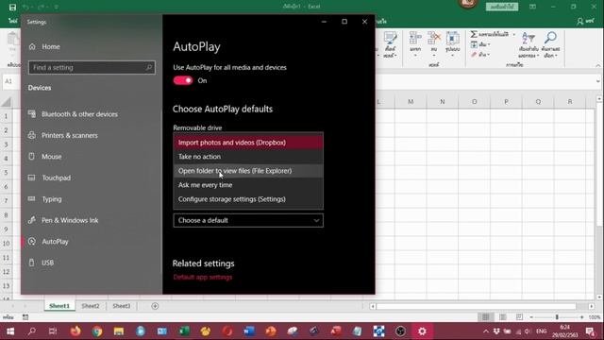Click Excel Clear eraser icon
The height and width of the screenshot is (340, 604).
click(474, 55)
